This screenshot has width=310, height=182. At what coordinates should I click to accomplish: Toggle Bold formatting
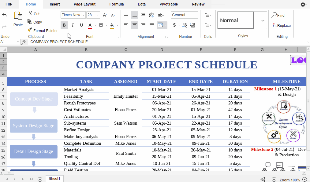tap(64, 25)
